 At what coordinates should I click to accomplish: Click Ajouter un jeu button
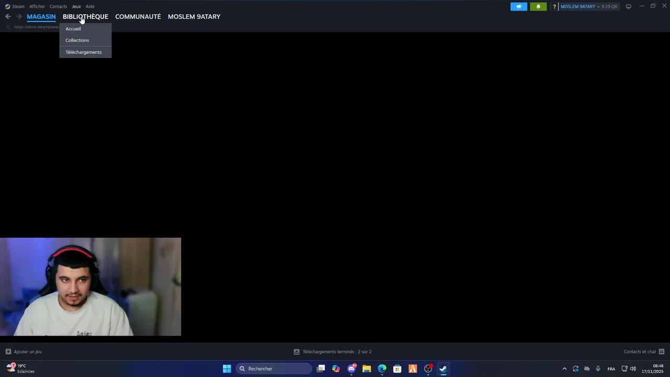pos(24,352)
